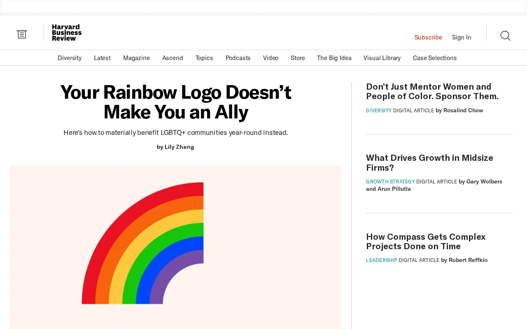
Task: Click the LEADERSHIP topic tag
Action: pyautogui.click(x=382, y=260)
